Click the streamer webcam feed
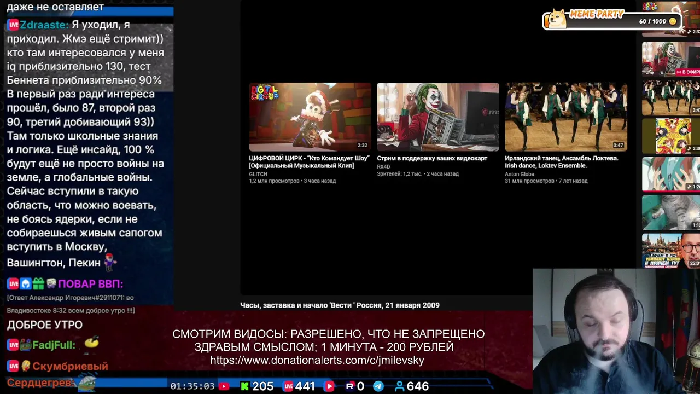The height and width of the screenshot is (394, 700). pyautogui.click(x=616, y=331)
